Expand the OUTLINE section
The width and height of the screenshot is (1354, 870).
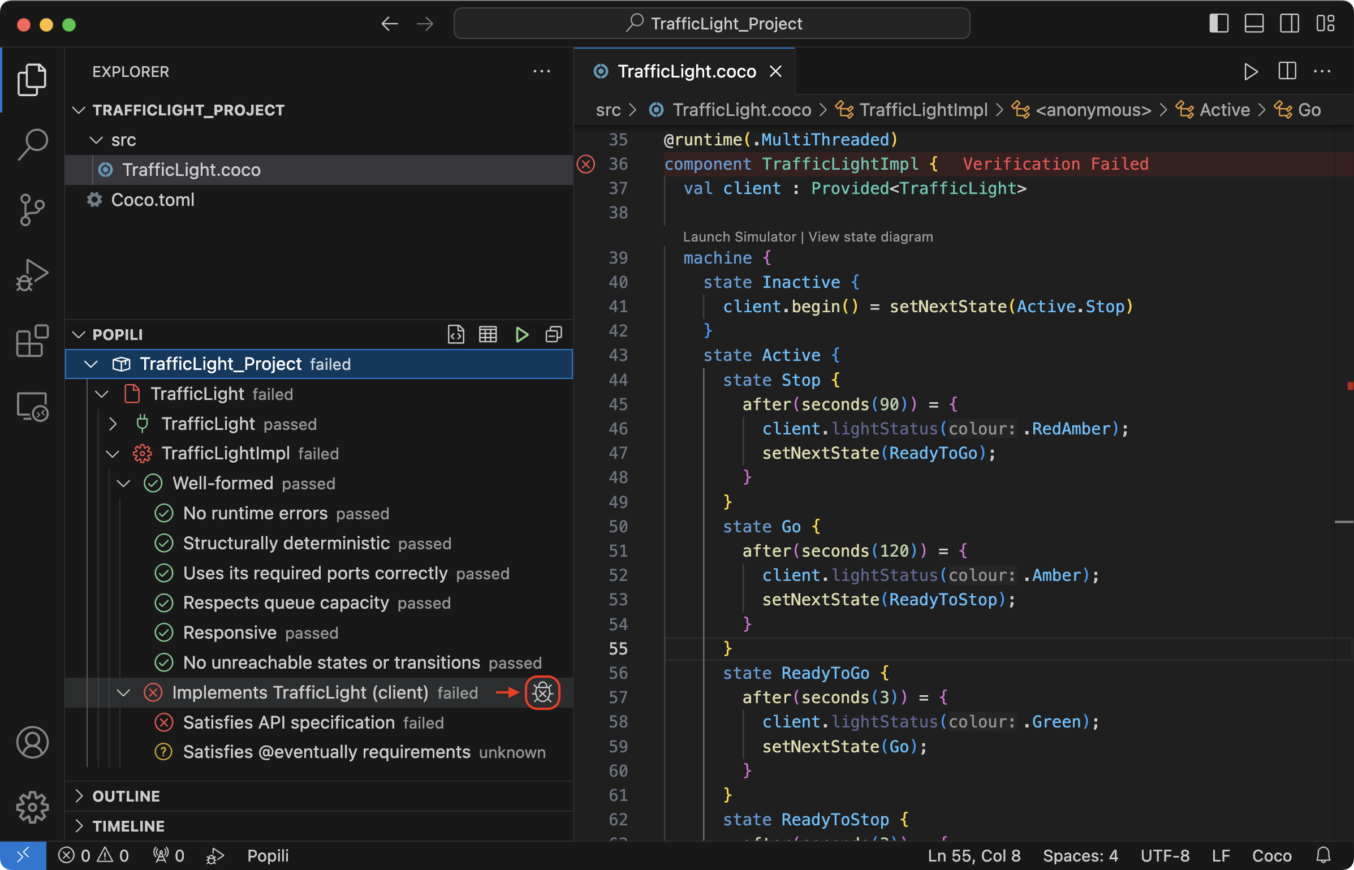(79, 796)
